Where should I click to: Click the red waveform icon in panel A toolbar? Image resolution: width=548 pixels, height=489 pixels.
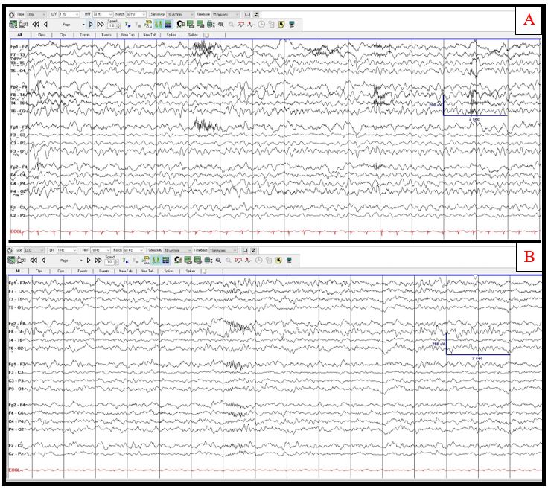(x=250, y=25)
